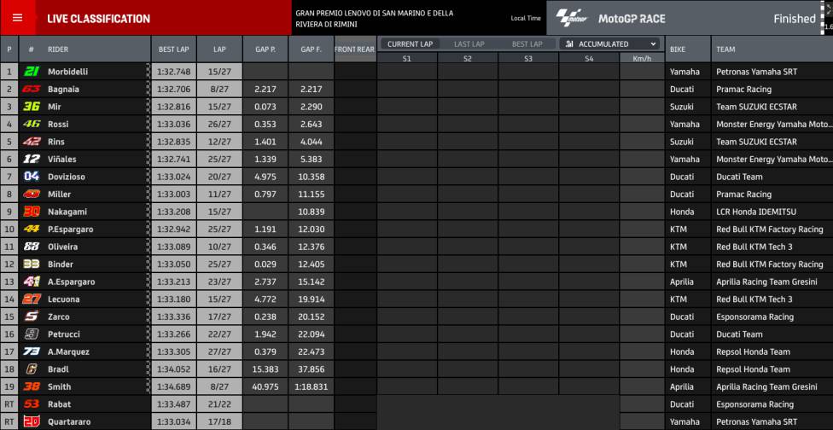Select the Best Lap sector tab
This screenshot has width=833, height=430.
point(527,44)
